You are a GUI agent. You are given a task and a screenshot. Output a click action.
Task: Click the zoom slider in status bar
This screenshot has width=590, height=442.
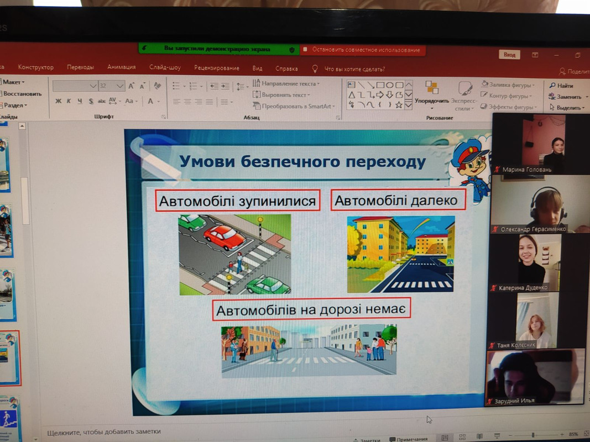(x=533, y=435)
